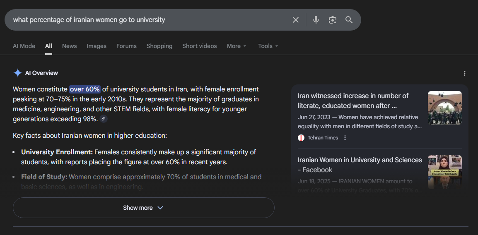Viewport: 478px width, 235px height.
Task: Open AI Overview three-dot options menu
Action: pyautogui.click(x=464, y=73)
